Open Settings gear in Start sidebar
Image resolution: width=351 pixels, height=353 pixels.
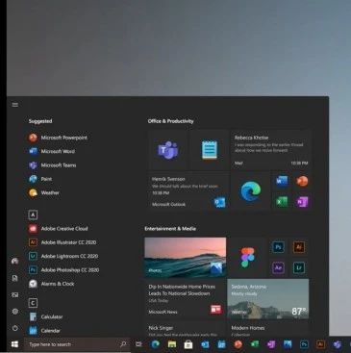tap(14, 312)
